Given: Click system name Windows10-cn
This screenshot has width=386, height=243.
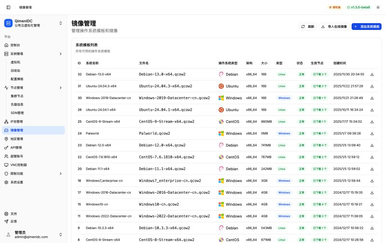Looking at the screenshot, I should (x=97, y=204).
